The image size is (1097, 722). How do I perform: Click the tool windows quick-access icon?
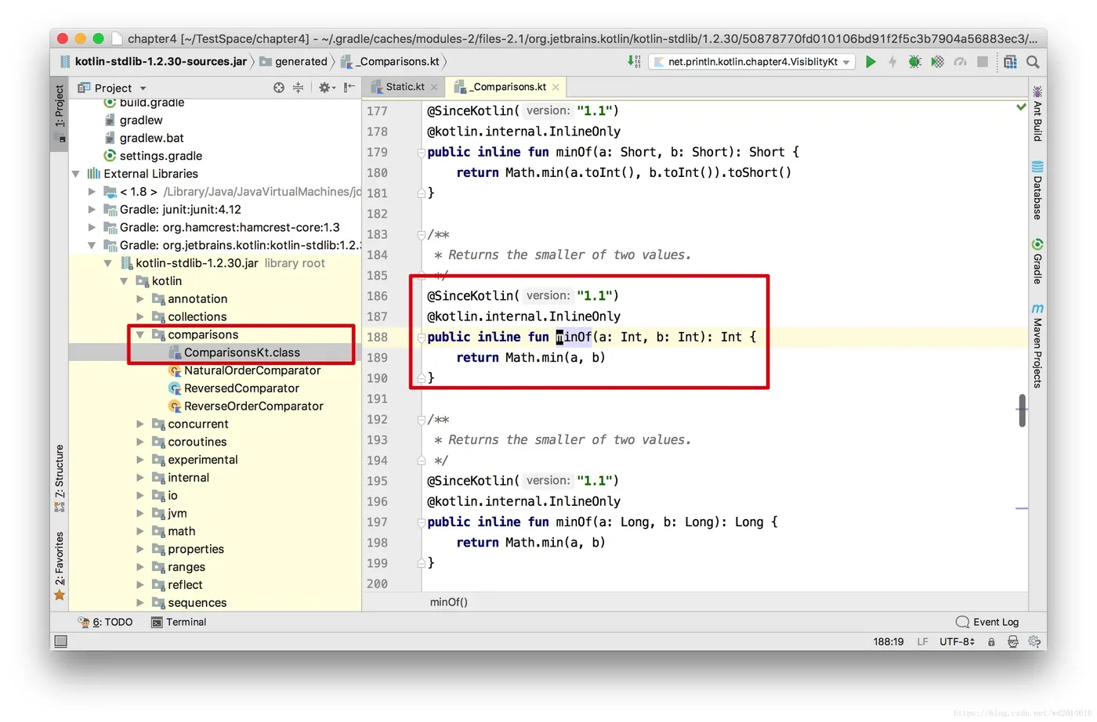60,641
